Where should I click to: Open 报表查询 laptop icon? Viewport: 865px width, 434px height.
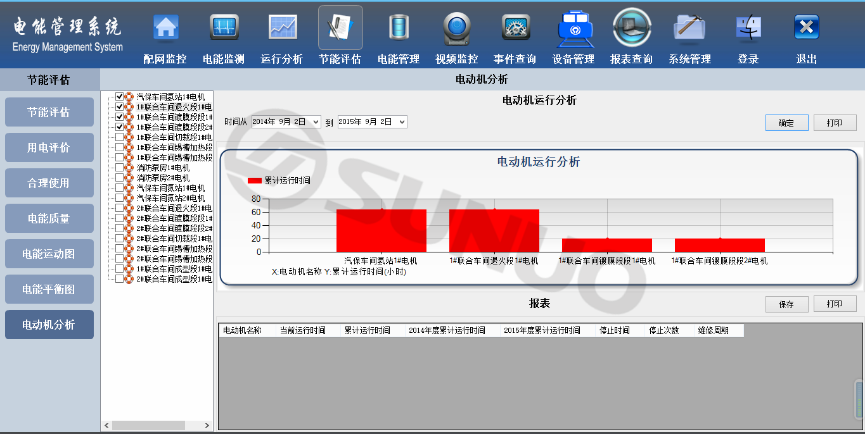pyautogui.click(x=632, y=28)
